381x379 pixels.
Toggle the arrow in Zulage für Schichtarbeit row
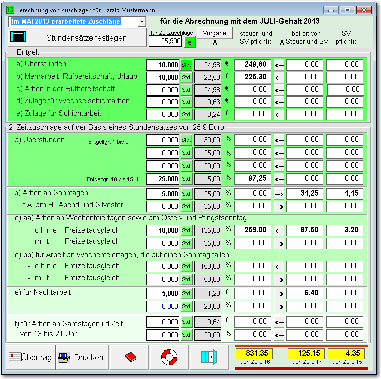coord(279,114)
